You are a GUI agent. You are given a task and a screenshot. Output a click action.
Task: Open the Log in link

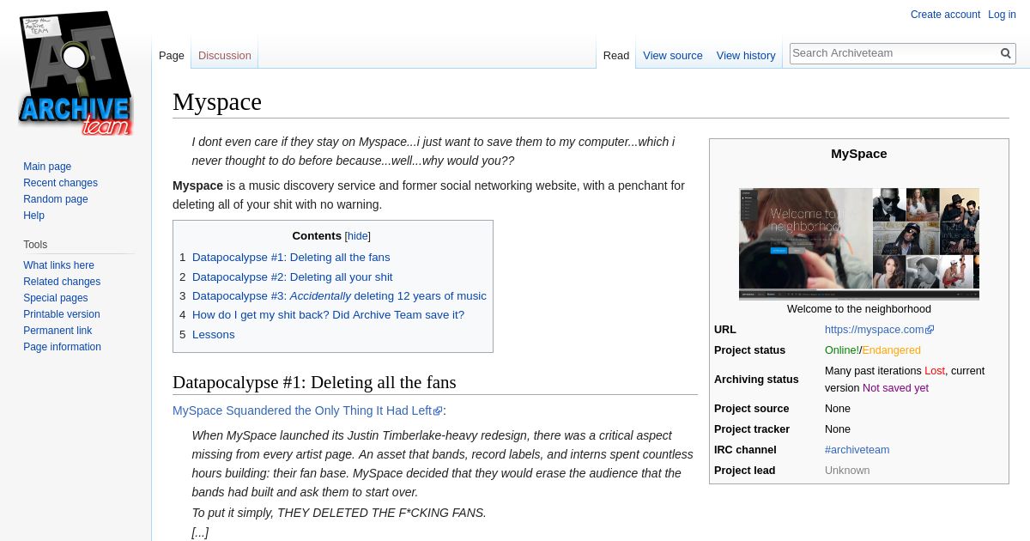(x=1002, y=15)
